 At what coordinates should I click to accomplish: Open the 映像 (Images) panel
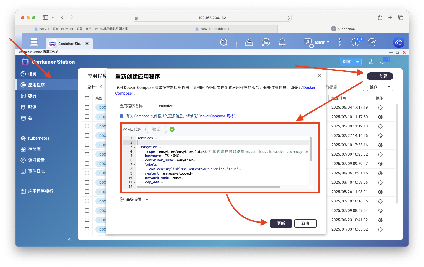coord(32,107)
